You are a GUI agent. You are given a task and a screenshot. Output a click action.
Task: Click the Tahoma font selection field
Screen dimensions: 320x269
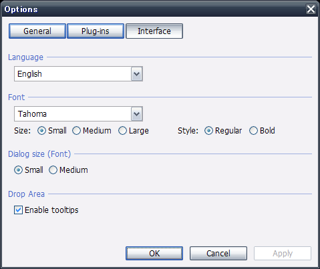[78, 114]
